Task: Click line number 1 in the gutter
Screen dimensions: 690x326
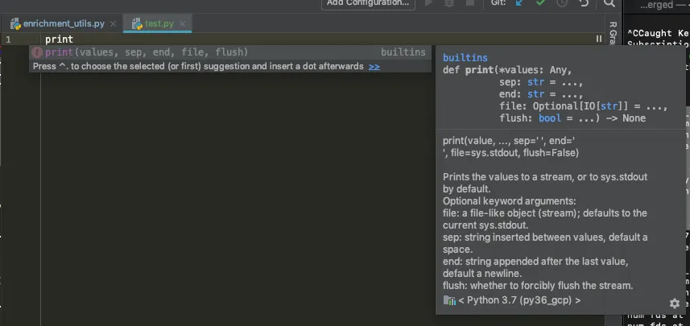Action: pyautogui.click(x=8, y=39)
